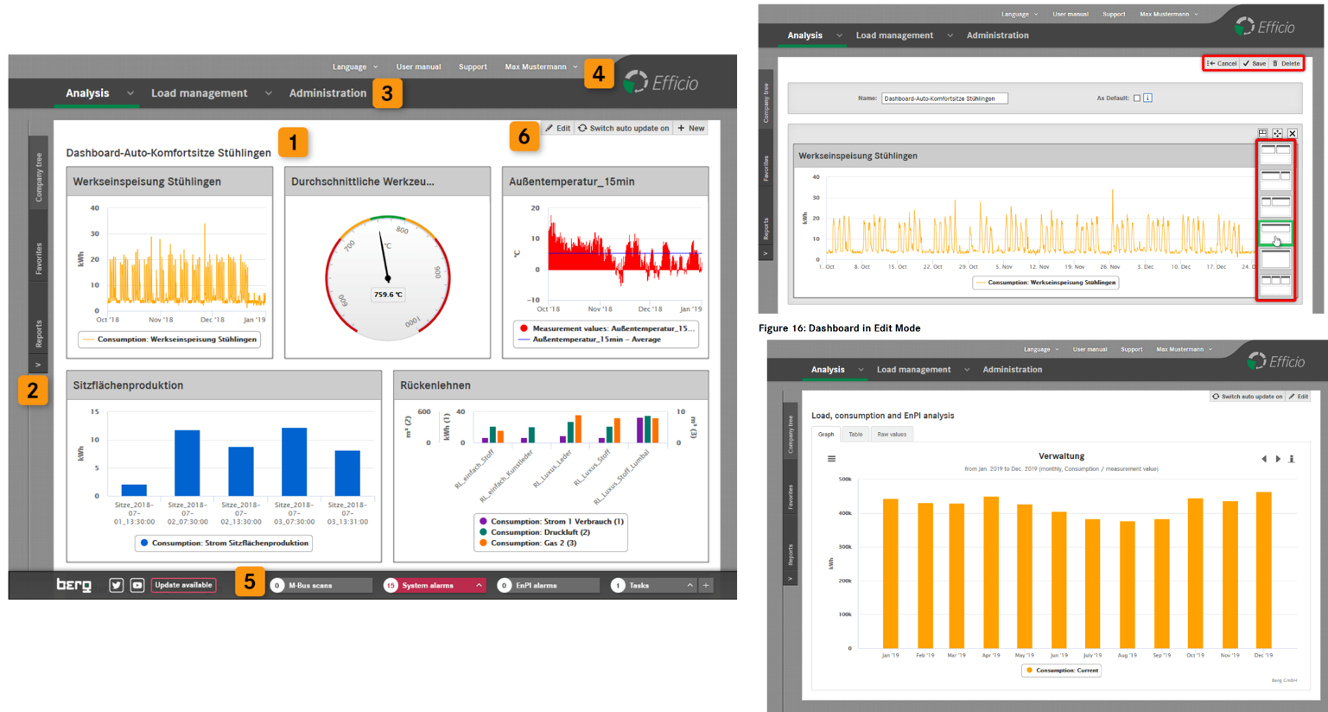Open the Twitter icon in the footer
Image resolution: width=1328 pixels, height=712 pixels.
[x=116, y=585]
